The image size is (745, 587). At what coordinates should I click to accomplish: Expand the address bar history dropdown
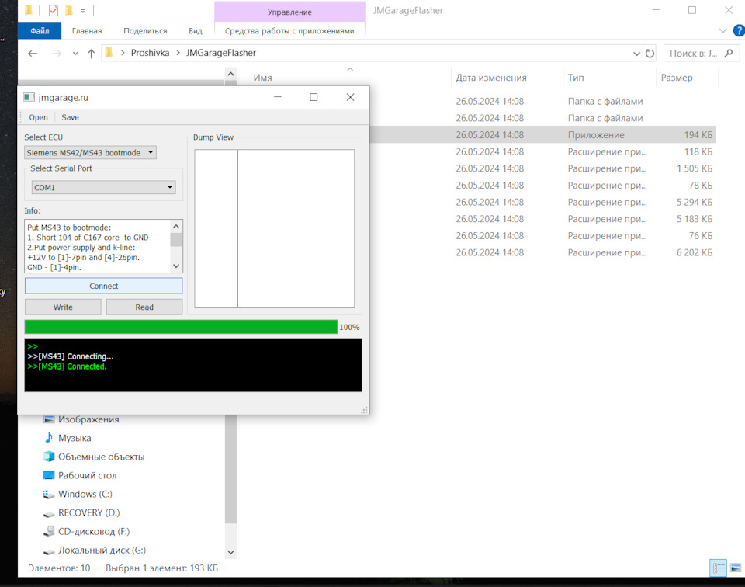(x=636, y=54)
